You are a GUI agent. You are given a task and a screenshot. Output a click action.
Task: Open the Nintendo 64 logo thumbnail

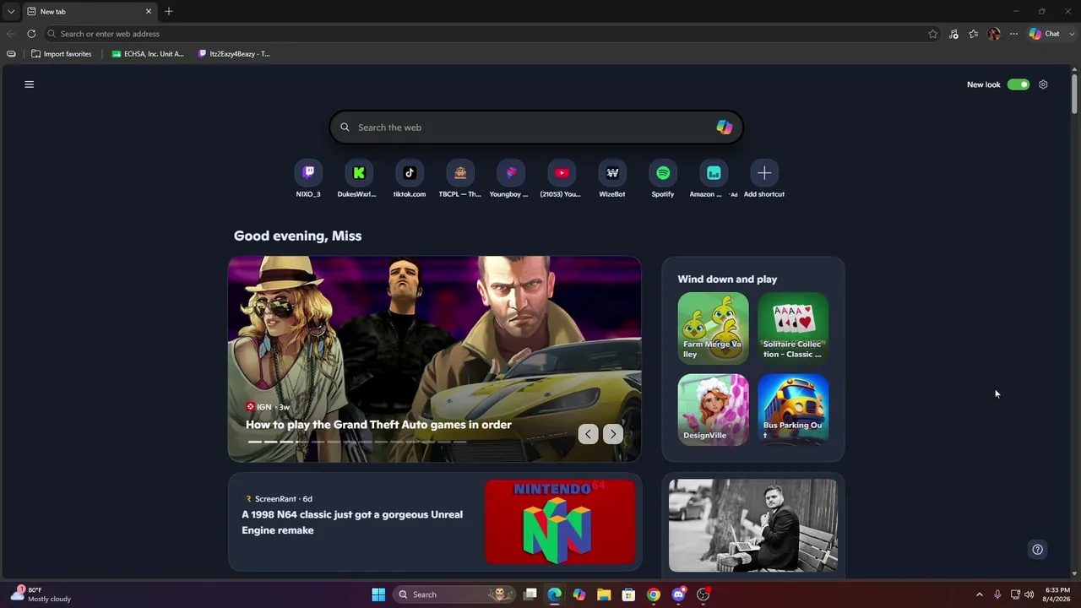point(560,522)
